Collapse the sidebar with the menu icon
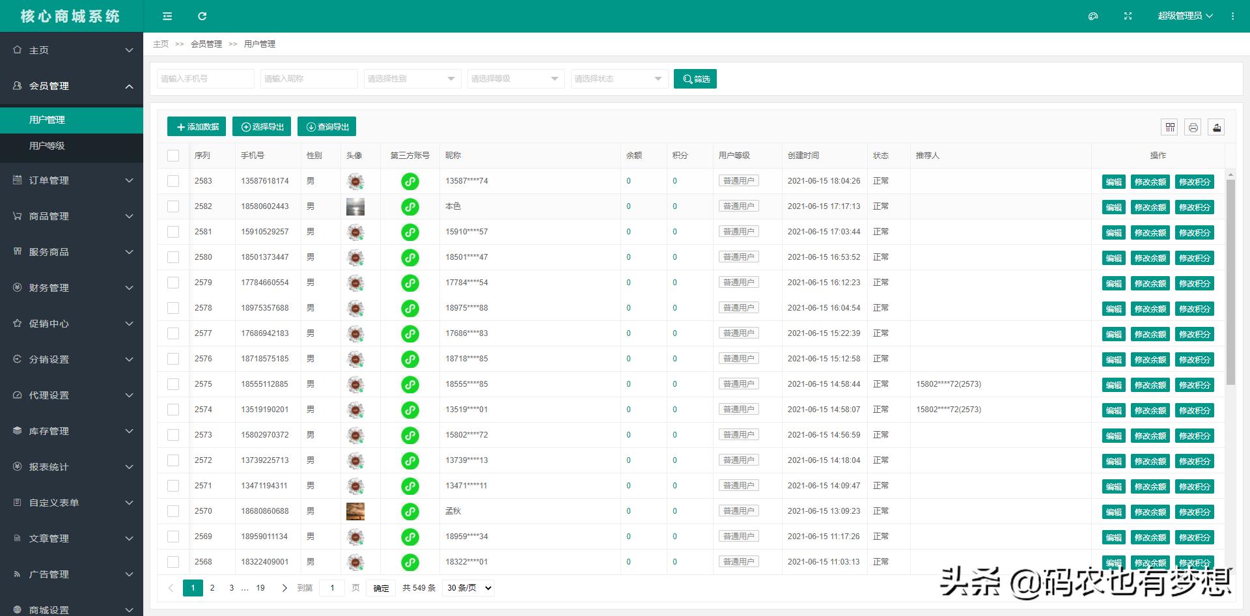This screenshot has height=616, width=1250. pos(167,16)
